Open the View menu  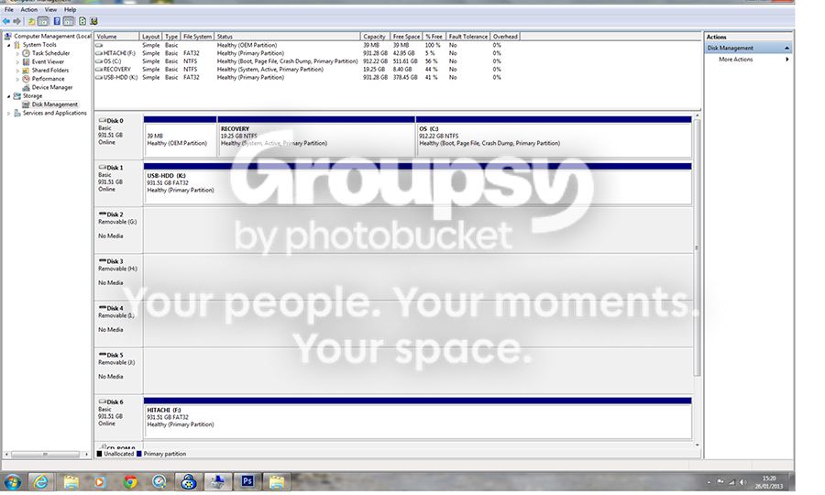point(50,9)
